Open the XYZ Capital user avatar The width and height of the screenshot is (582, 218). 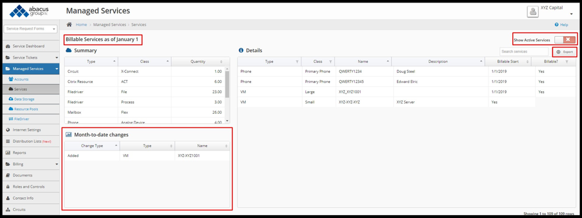[533, 11]
